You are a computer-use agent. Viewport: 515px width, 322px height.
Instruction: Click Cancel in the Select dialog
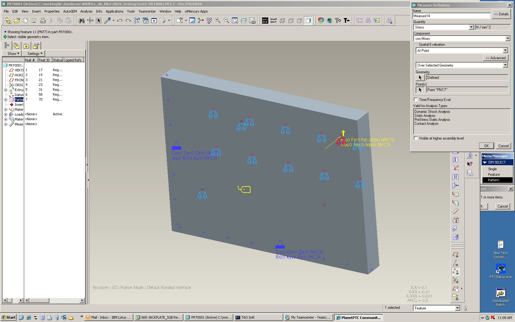coord(502,206)
